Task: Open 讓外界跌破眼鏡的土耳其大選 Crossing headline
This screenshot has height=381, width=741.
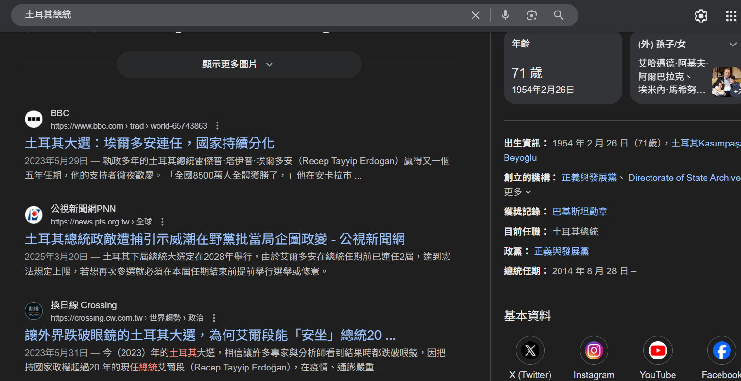Action: 211,335
